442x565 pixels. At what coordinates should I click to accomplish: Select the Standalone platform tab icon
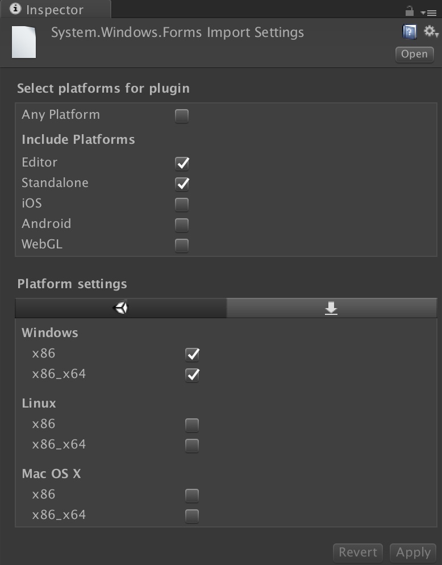tap(120, 308)
